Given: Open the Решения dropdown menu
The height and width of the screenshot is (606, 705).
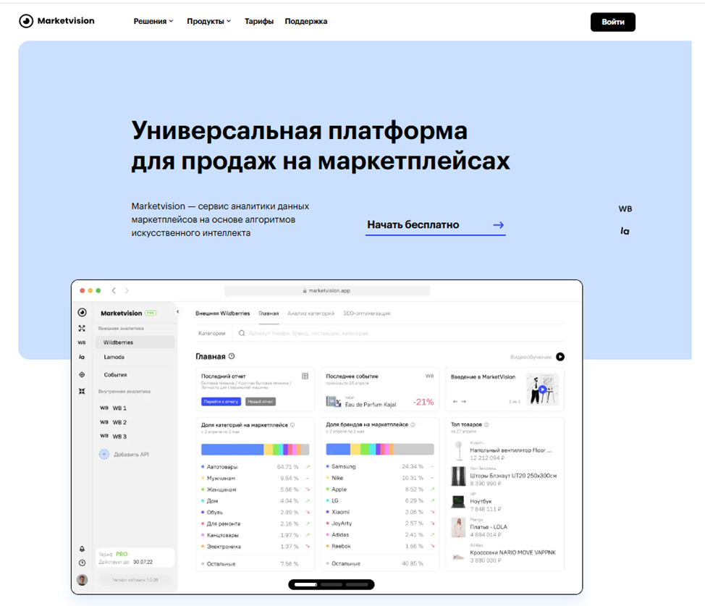Looking at the screenshot, I should 153,21.
